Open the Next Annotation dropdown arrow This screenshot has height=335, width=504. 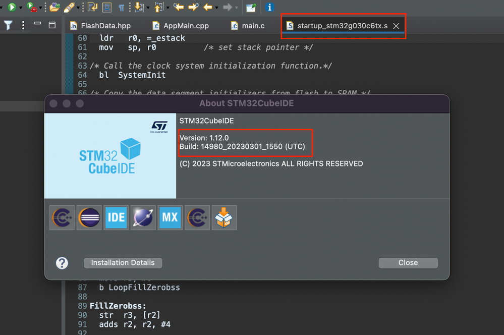click(148, 7)
